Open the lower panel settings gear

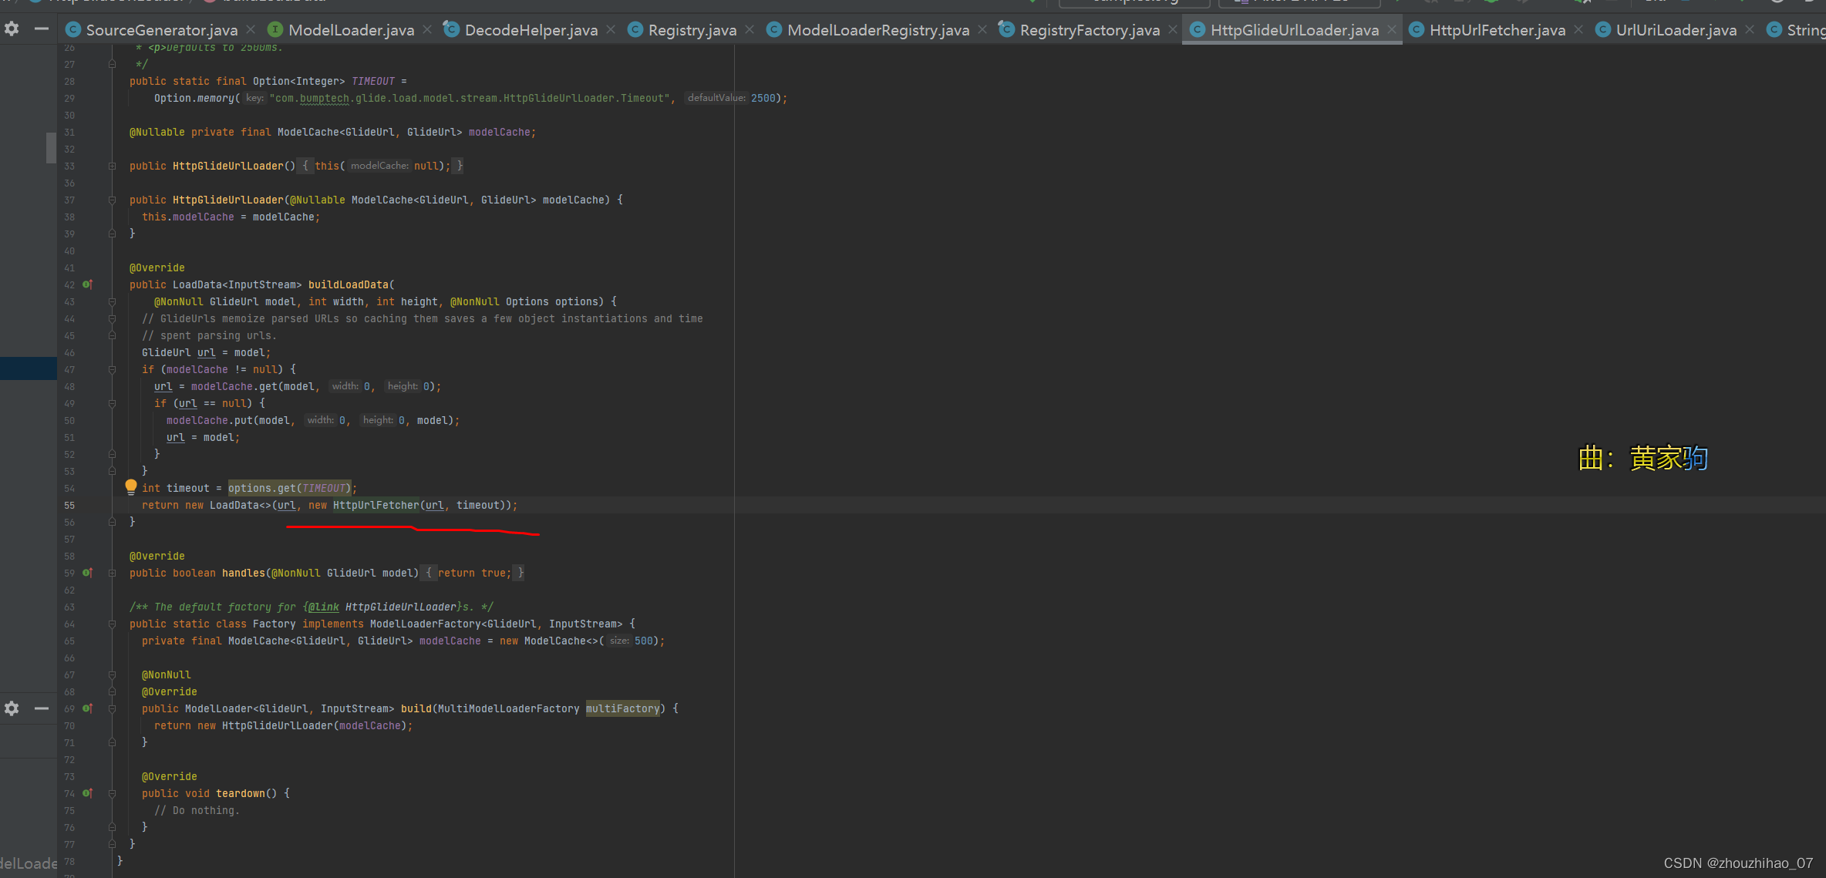[12, 708]
